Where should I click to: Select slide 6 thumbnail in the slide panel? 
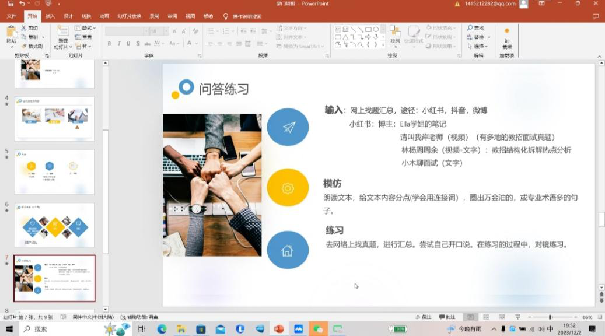[54, 225]
